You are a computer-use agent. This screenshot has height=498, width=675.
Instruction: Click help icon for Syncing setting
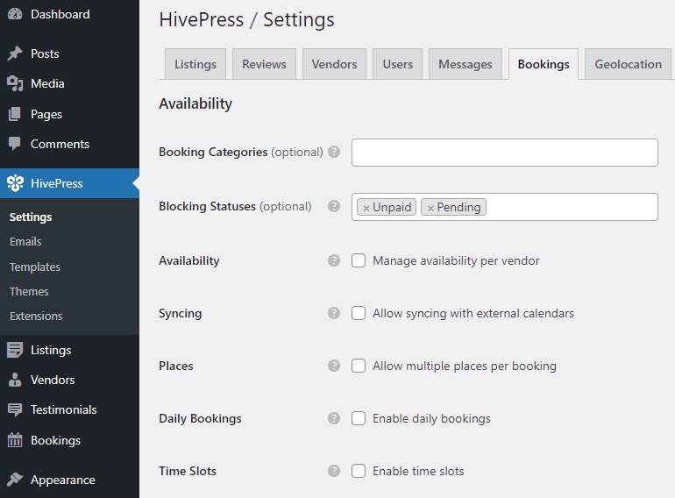[334, 313]
